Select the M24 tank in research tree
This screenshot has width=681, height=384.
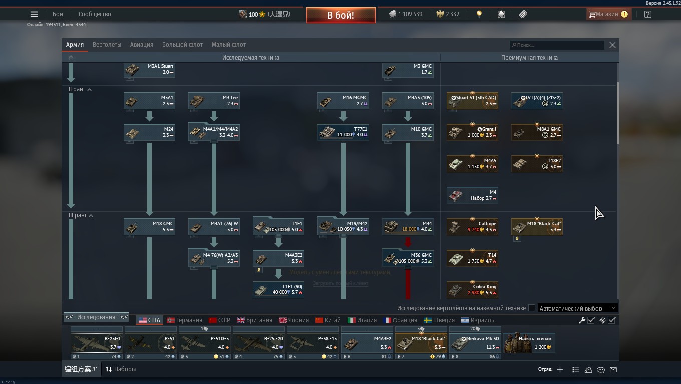(149, 132)
